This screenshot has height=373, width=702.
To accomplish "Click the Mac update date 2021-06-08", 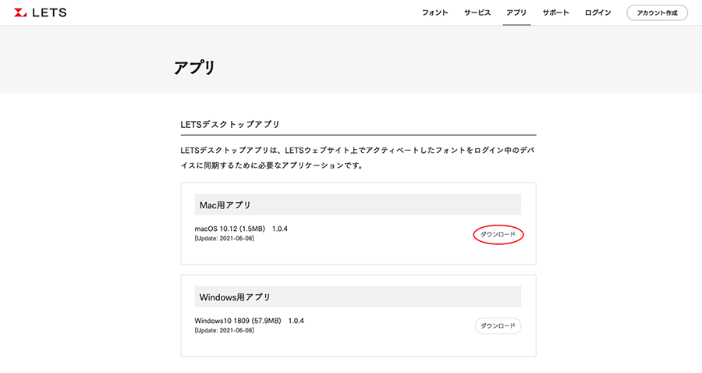I will 225,239.
